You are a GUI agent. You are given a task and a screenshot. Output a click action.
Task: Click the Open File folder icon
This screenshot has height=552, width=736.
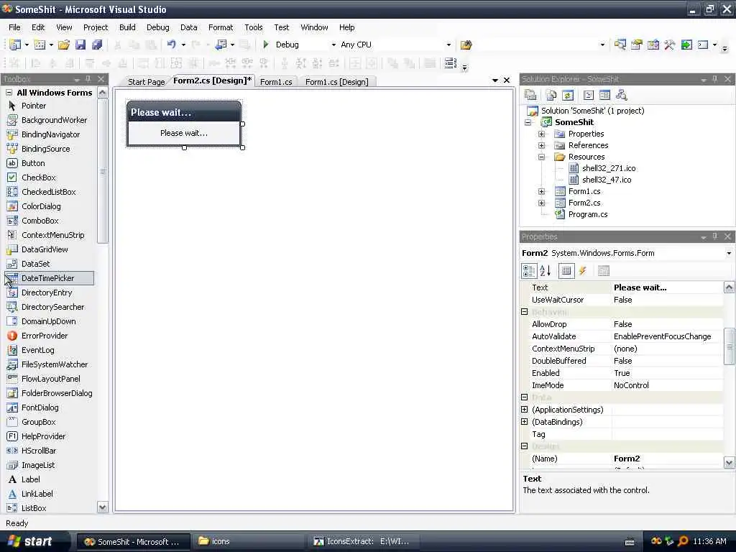pyautogui.click(x=63, y=45)
